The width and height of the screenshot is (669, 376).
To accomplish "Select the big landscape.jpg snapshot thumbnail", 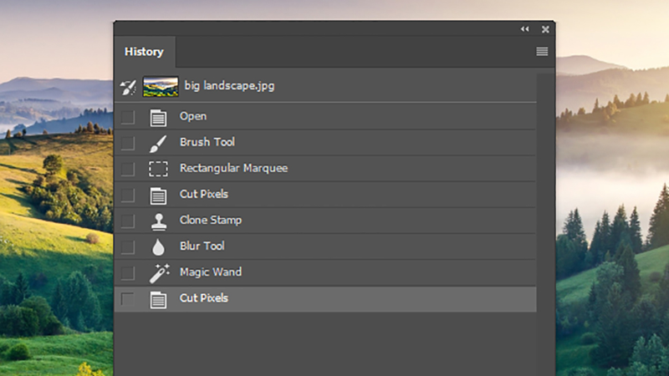I will click(161, 87).
